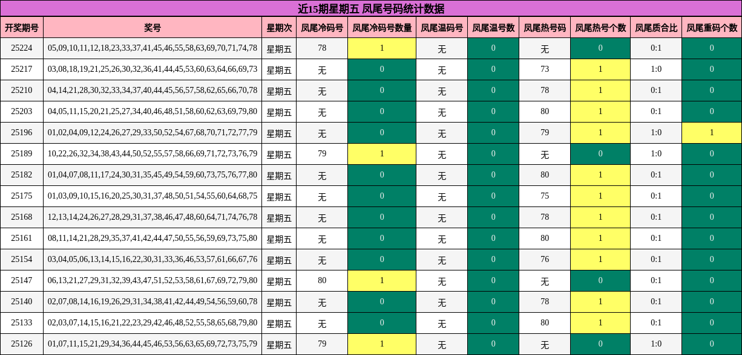Select issue number 25182
This screenshot has height=355, width=742.
coord(22,175)
